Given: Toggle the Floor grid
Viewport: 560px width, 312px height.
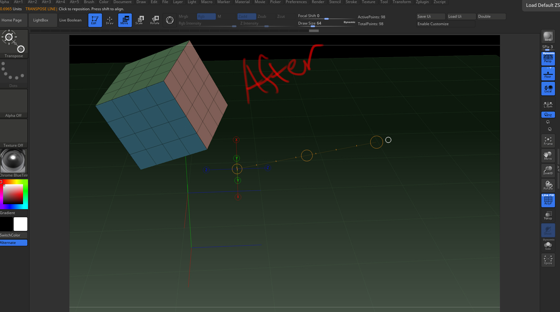Looking at the screenshot, I should point(548,74).
